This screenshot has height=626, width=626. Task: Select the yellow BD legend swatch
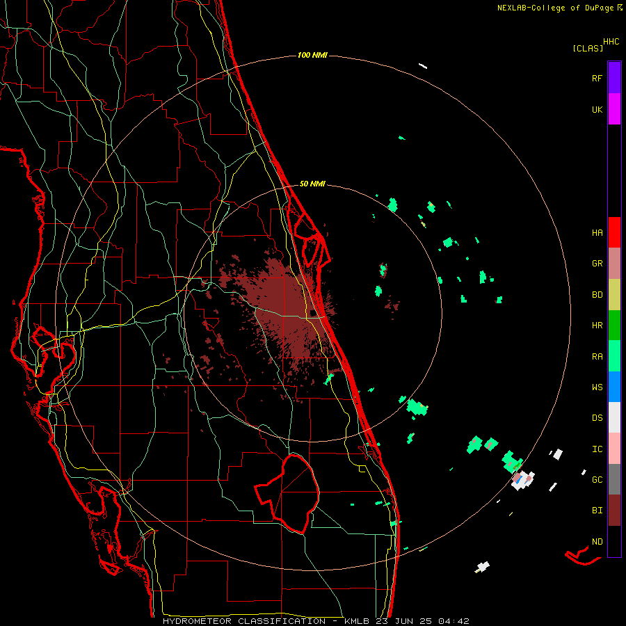(x=614, y=295)
